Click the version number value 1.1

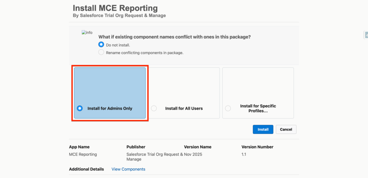[x=244, y=154]
